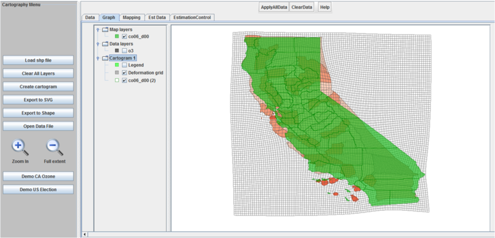
Task: Click the dark swatch beside o3
Action: 117,51
